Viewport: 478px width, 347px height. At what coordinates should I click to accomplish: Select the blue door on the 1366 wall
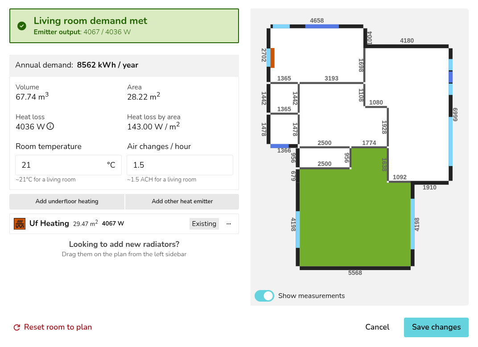coord(280,146)
